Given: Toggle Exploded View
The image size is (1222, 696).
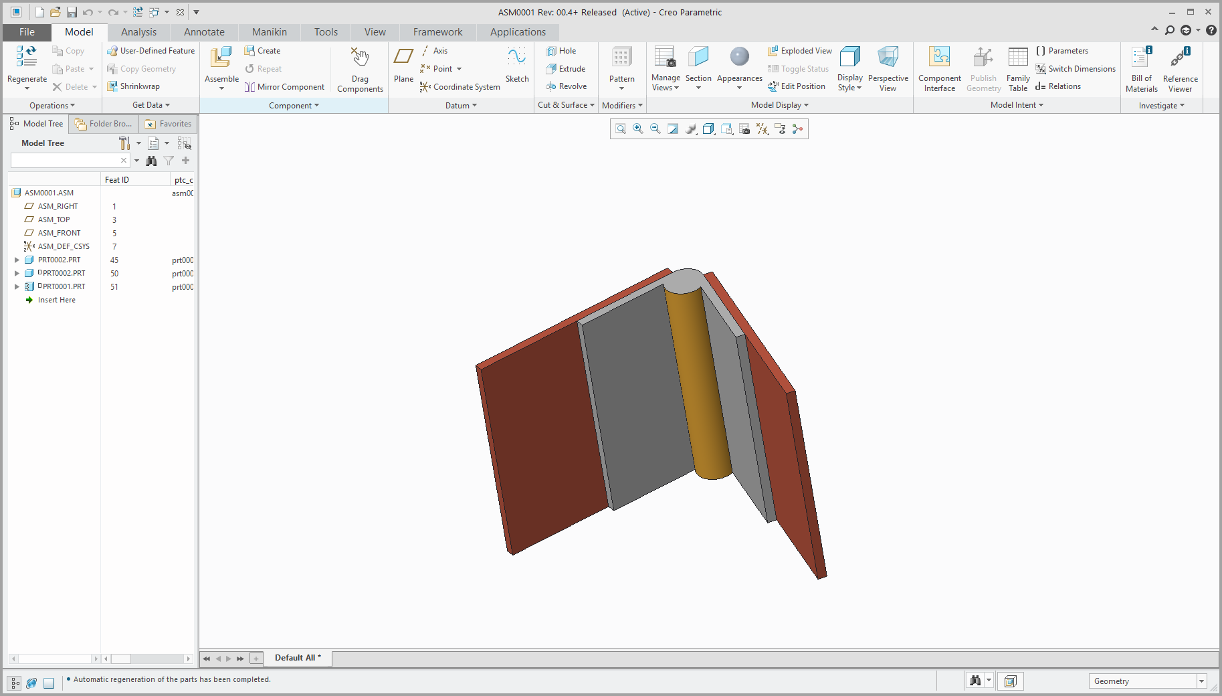Looking at the screenshot, I should 800,51.
